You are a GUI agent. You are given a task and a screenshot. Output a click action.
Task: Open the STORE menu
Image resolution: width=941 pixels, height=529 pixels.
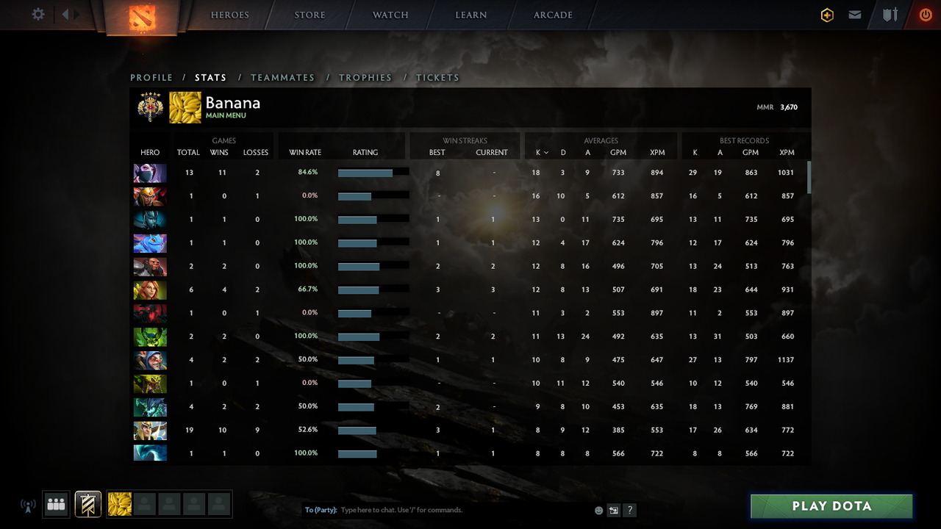coord(310,15)
